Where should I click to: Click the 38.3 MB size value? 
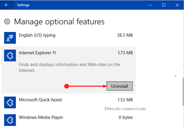click(125, 35)
